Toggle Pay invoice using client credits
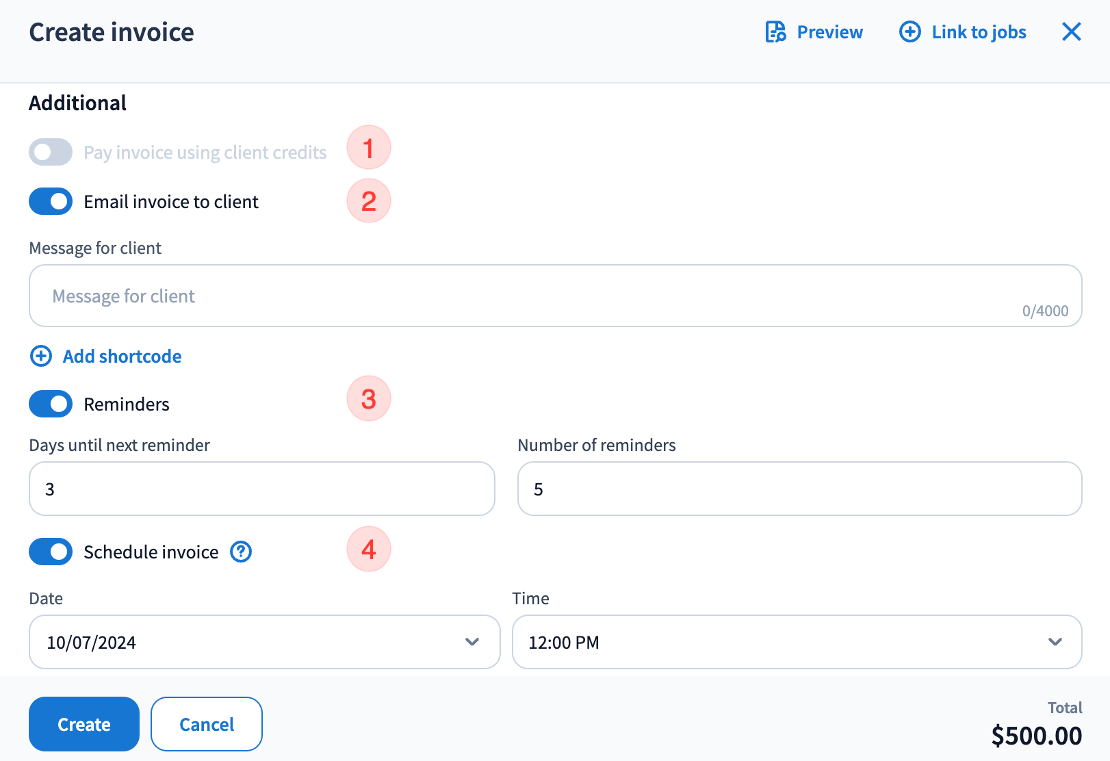This screenshot has height=761, width=1110. click(x=51, y=153)
